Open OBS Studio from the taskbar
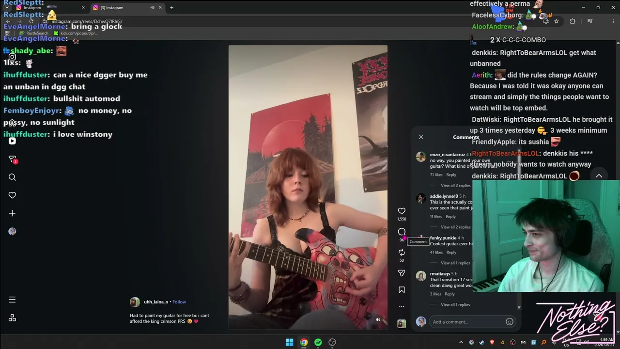The width and height of the screenshot is (620, 349). (x=332, y=342)
